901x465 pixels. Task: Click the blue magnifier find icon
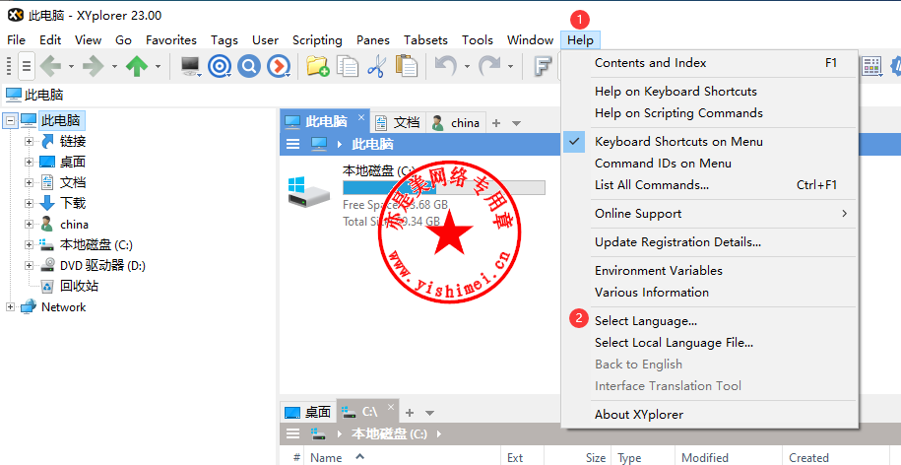249,66
